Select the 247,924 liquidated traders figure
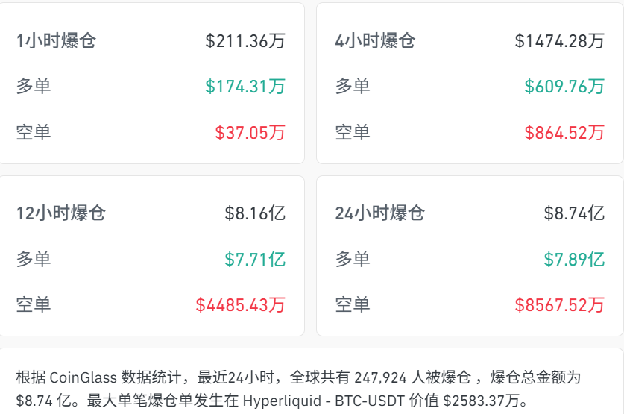Screen dimensions: 624x414 tap(380, 377)
